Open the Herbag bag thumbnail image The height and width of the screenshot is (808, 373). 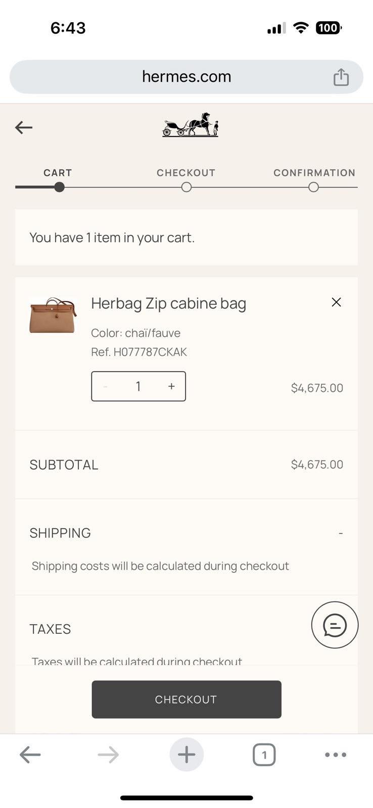pos(53,315)
